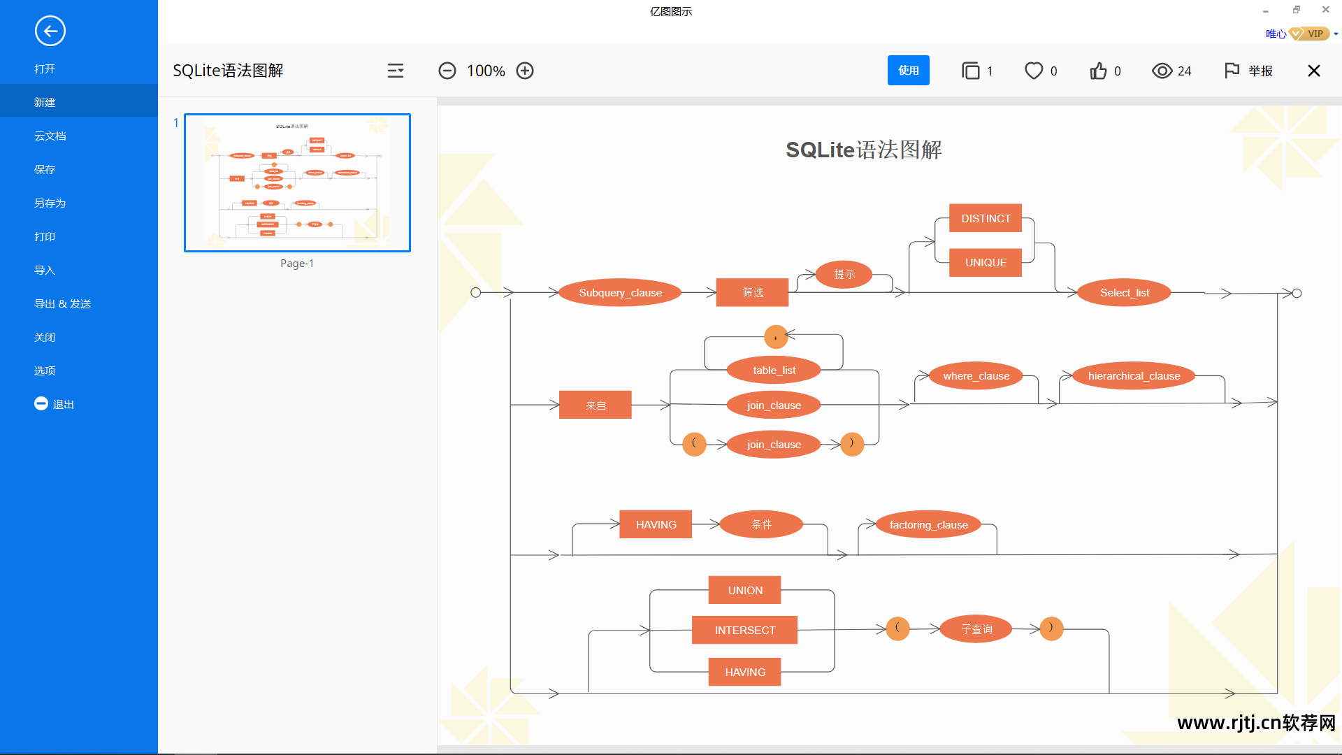Click the 子查询 ellipse node
This screenshot has height=755, width=1342.
click(976, 628)
